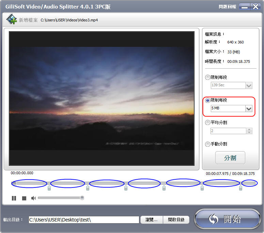Screen dimensions: 264x233
Task: Click the third split marker on timeline
Action: (126, 188)
